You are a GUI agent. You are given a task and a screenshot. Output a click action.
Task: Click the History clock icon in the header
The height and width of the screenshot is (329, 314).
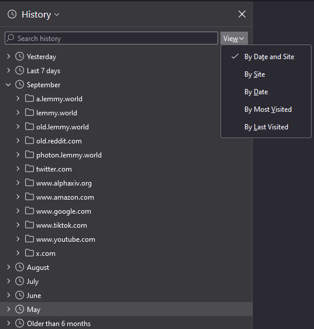pos(12,14)
